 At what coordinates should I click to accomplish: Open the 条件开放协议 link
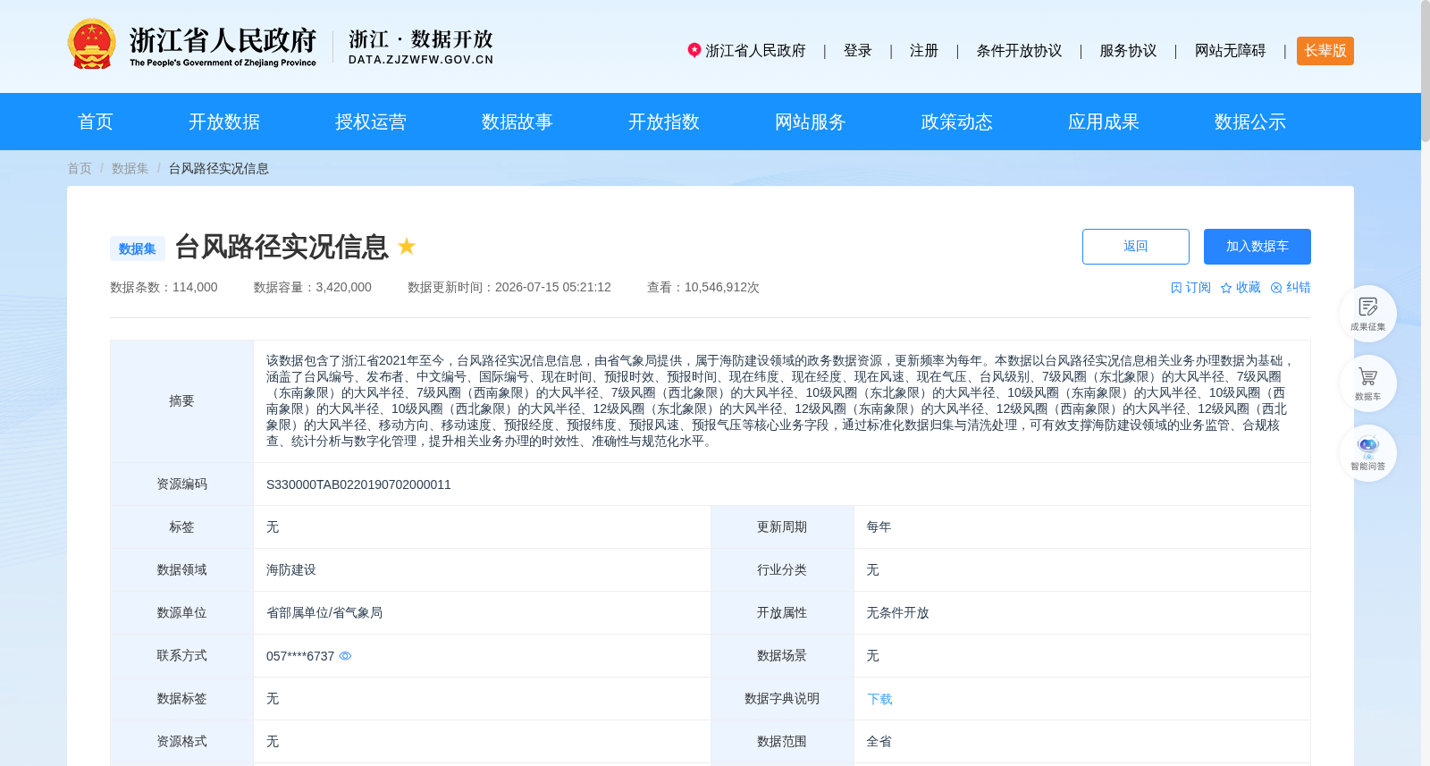click(x=1019, y=51)
